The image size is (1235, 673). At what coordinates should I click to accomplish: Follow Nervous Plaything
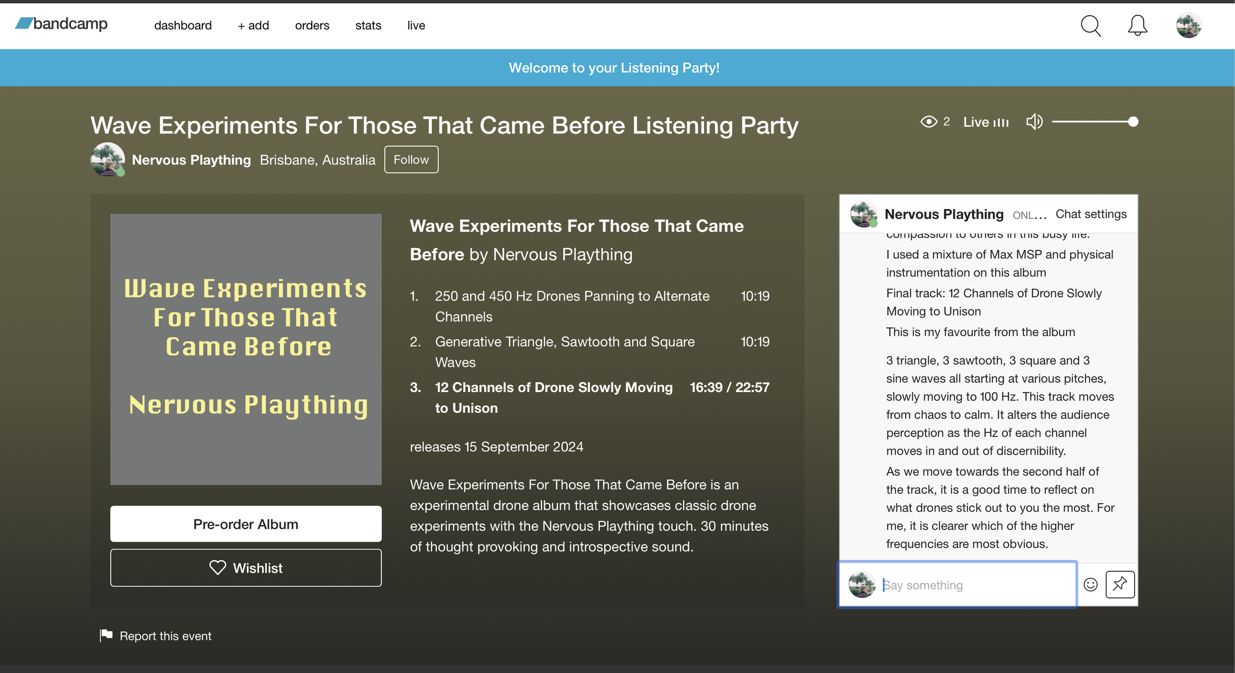(x=411, y=159)
